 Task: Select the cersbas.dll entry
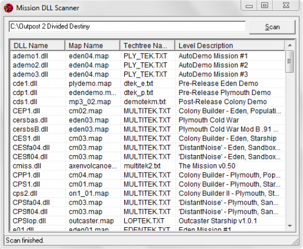pos(30,120)
